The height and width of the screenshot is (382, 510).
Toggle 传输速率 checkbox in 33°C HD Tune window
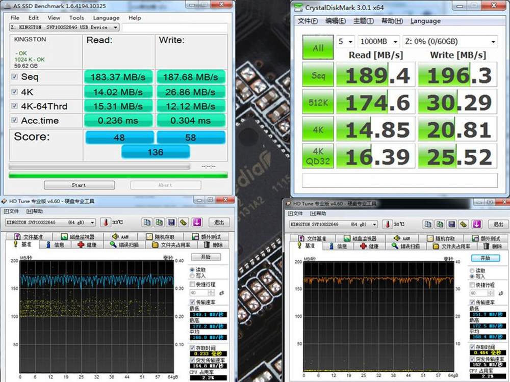click(192, 302)
